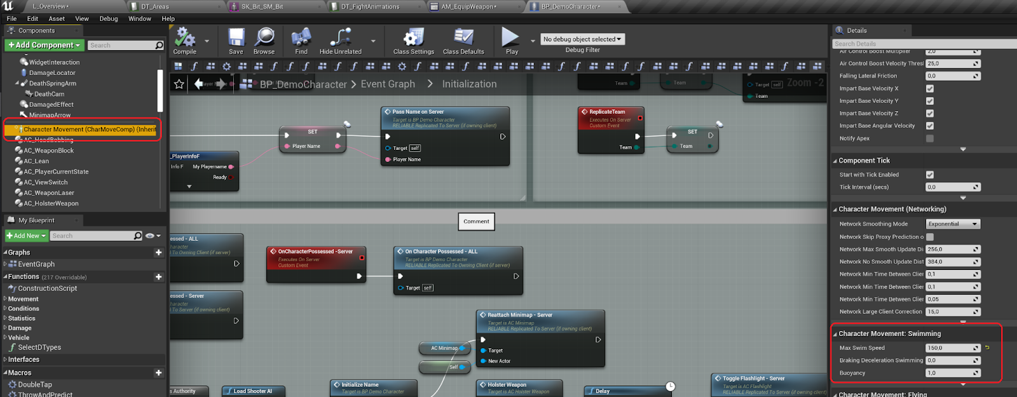Reset Max Swim Speed to default arrow
Viewport: 1017px width, 397px height.
[987, 347]
